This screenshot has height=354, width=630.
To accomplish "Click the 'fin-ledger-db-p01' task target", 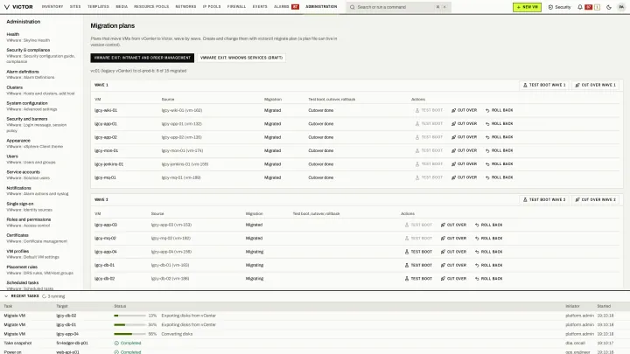I will click(x=73, y=344).
